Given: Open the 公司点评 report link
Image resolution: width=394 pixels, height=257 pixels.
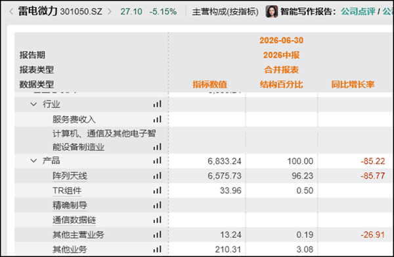Looking at the screenshot, I should (x=358, y=12).
